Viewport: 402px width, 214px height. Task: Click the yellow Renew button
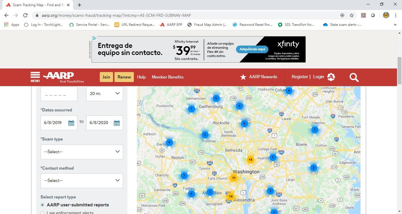(x=124, y=77)
